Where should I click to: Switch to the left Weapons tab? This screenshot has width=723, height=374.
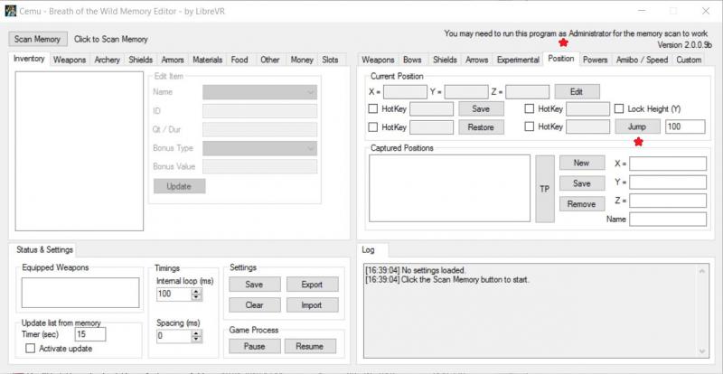70,60
